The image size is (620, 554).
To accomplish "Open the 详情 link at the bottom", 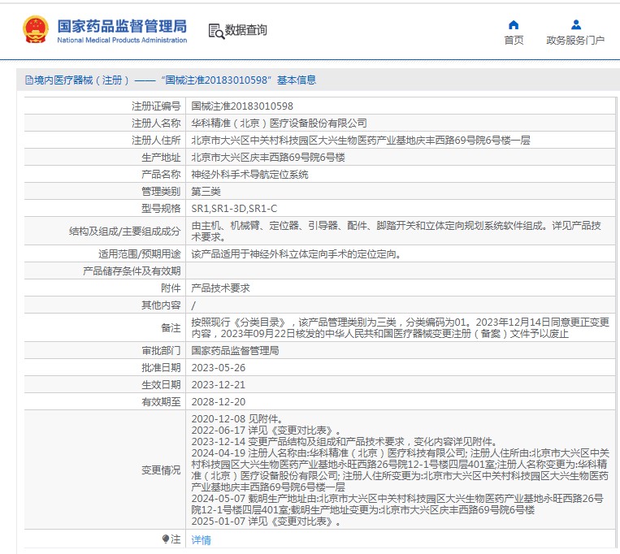I will (x=201, y=539).
